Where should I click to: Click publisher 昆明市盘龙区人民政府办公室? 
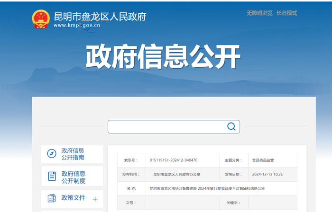click(177, 175)
